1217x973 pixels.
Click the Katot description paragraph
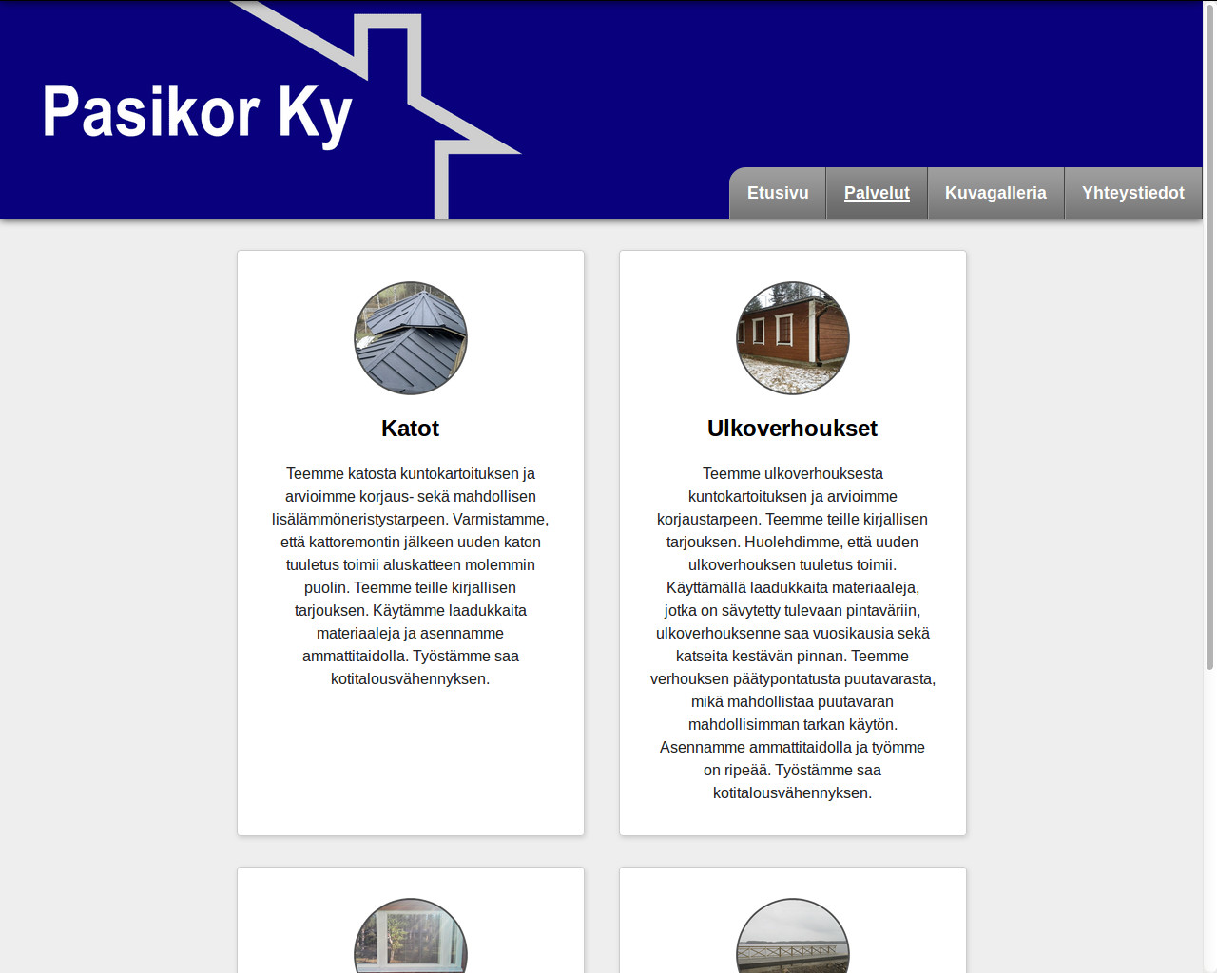411,576
